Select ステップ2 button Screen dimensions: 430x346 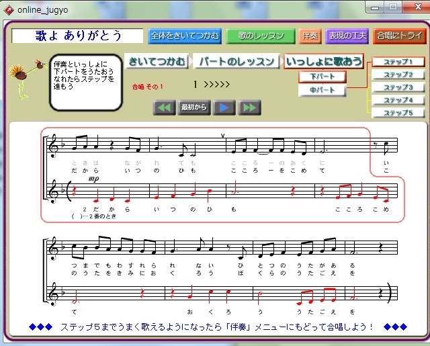[x=398, y=75]
